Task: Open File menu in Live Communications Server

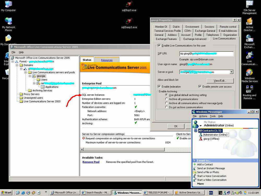Action: [x=13, y=52]
